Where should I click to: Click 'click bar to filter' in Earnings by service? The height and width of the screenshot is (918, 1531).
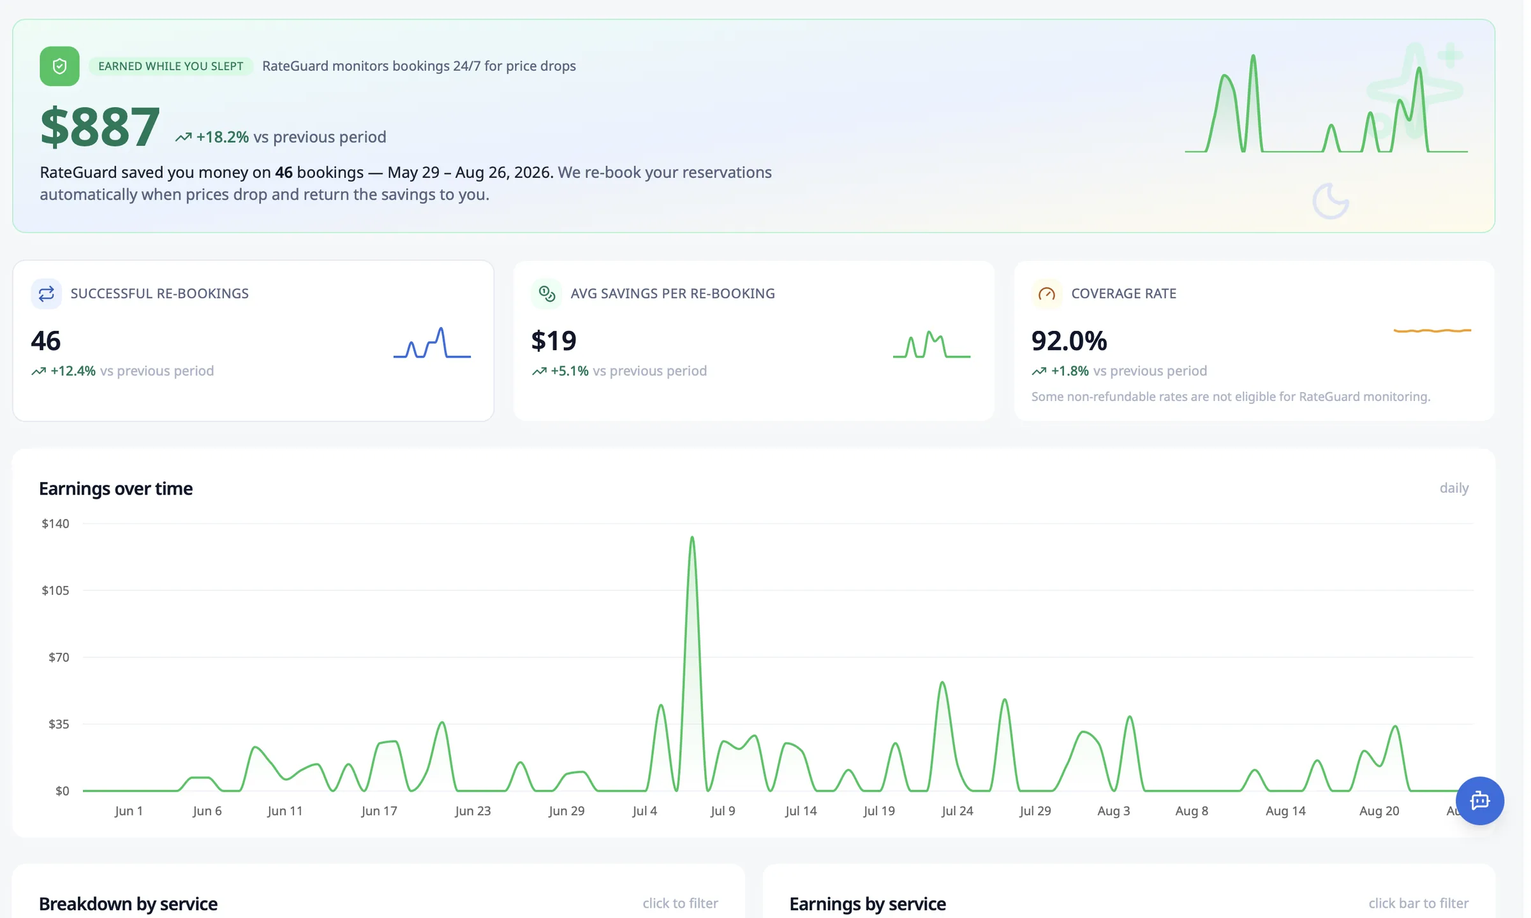tap(1418, 903)
